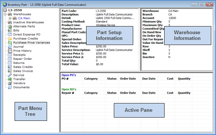Click the Alternate Parts icon
The height and width of the screenshot is (135, 216).
tap(9, 26)
